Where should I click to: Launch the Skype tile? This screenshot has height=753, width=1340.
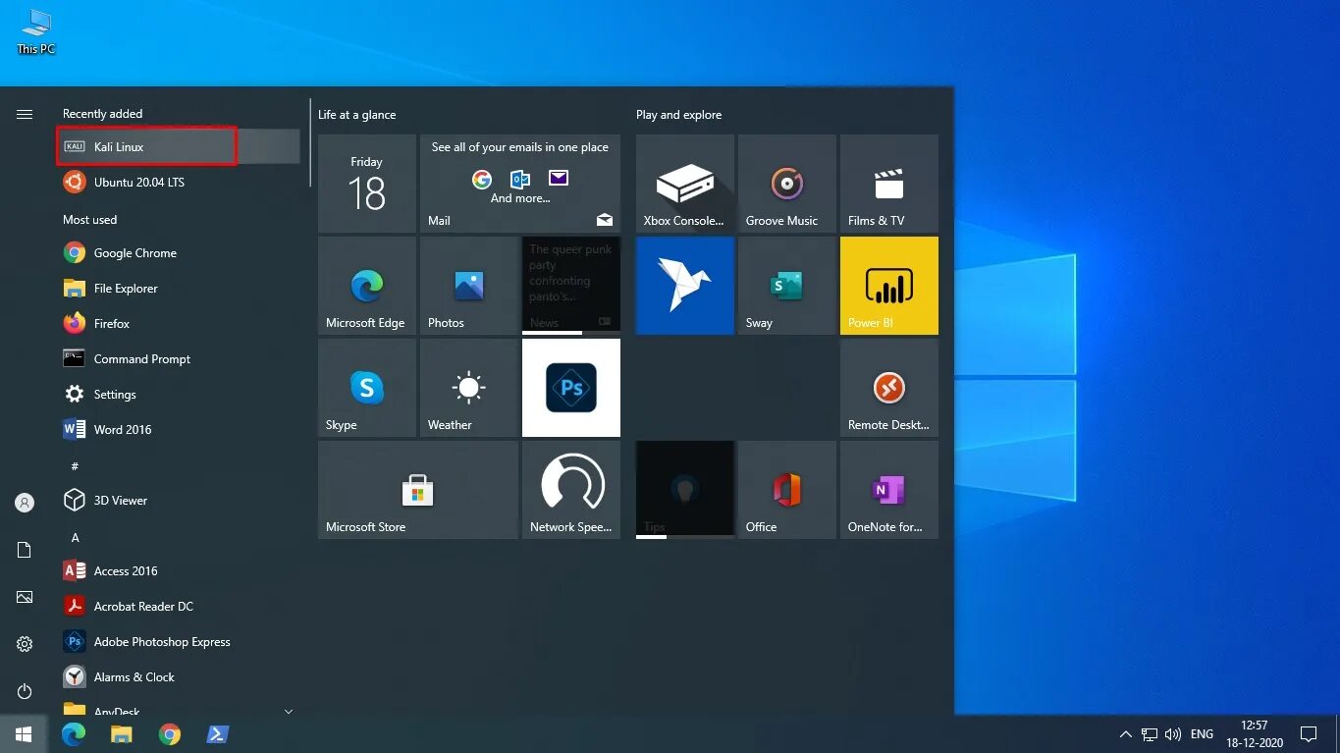tap(367, 388)
